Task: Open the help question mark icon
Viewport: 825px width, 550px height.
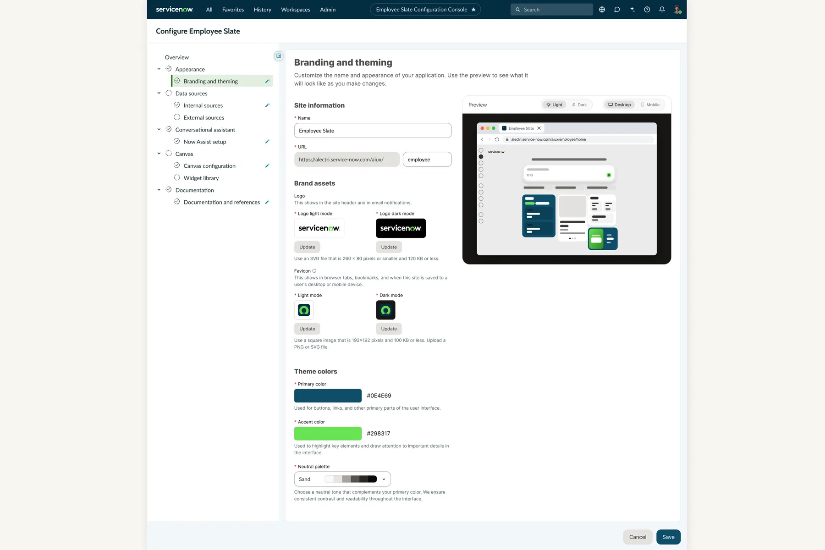Action: pyautogui.click(x=647, y=9)
